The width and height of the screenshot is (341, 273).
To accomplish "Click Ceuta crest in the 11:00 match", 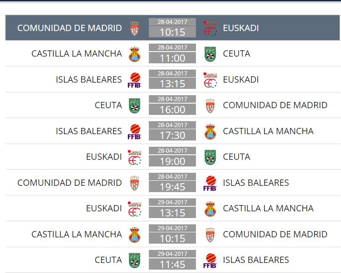I will (x=210, y=54).
